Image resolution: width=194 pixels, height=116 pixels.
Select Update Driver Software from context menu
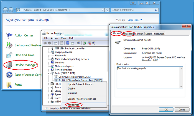pos(81,84)
